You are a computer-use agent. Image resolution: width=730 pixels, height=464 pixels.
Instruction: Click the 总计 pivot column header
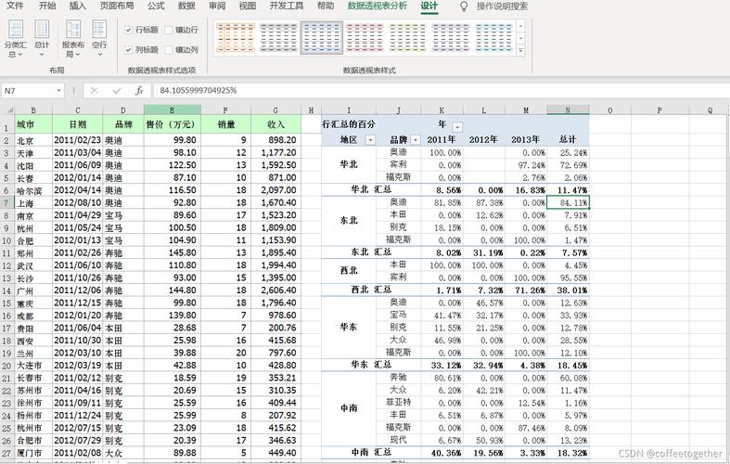coord(568,139)
